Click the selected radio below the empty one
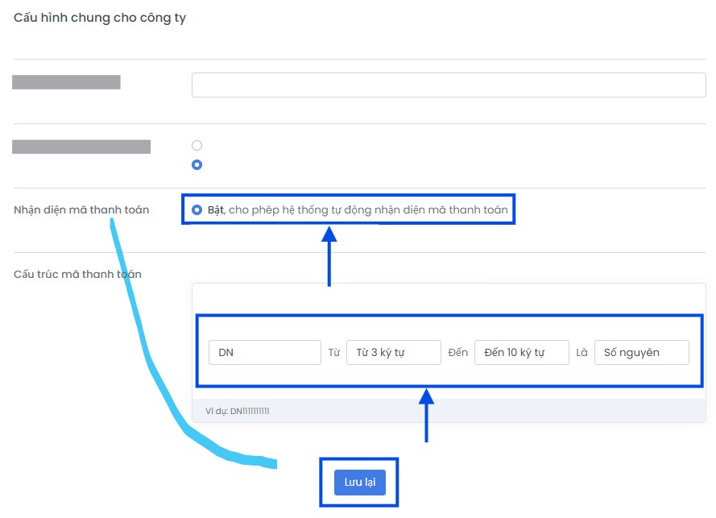The height and width of the screenshot is (518, 716). pos(197,164)
